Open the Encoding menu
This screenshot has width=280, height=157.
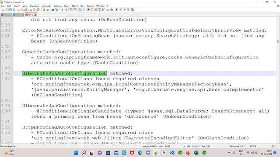[35, 6]
